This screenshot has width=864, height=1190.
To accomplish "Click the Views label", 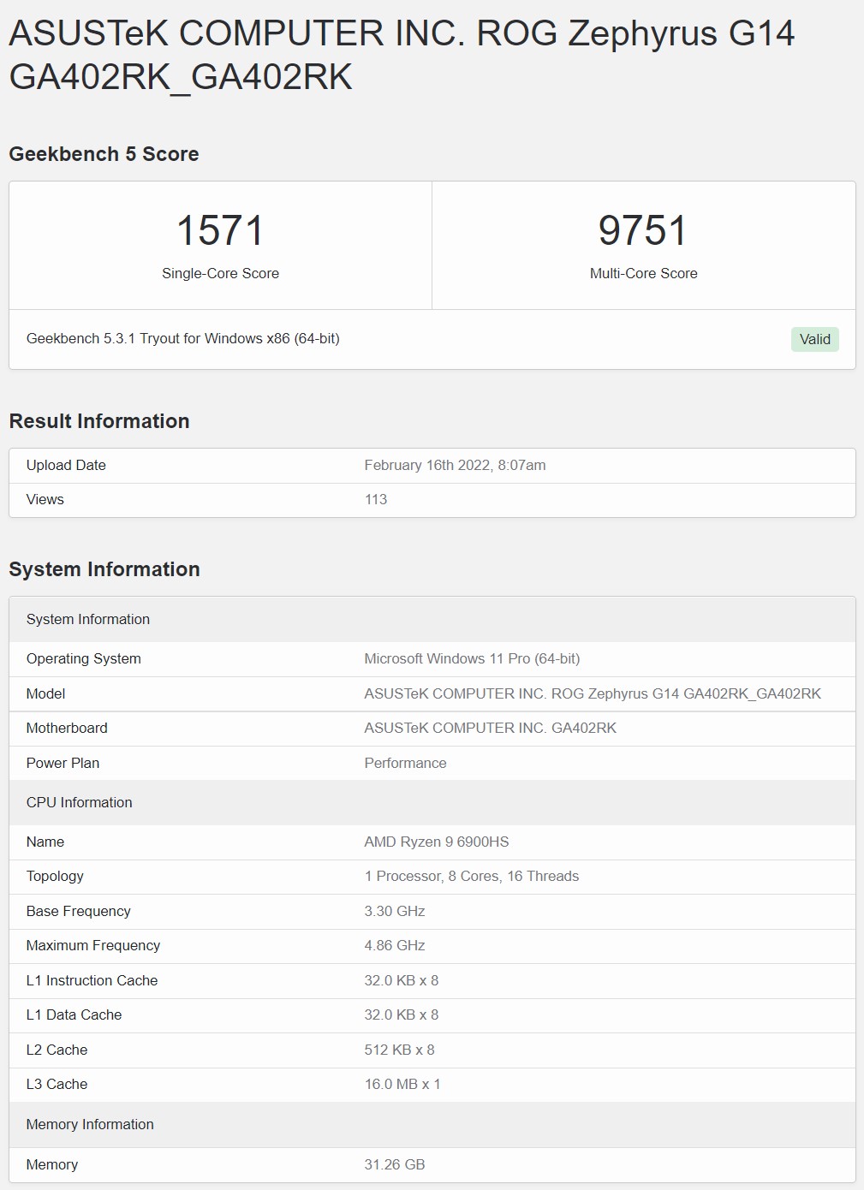I will point(45,499).
